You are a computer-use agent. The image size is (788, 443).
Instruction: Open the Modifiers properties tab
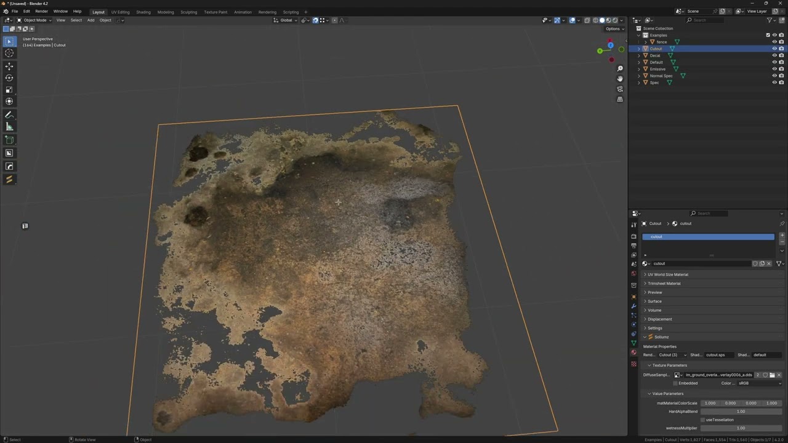pos(633,306)
